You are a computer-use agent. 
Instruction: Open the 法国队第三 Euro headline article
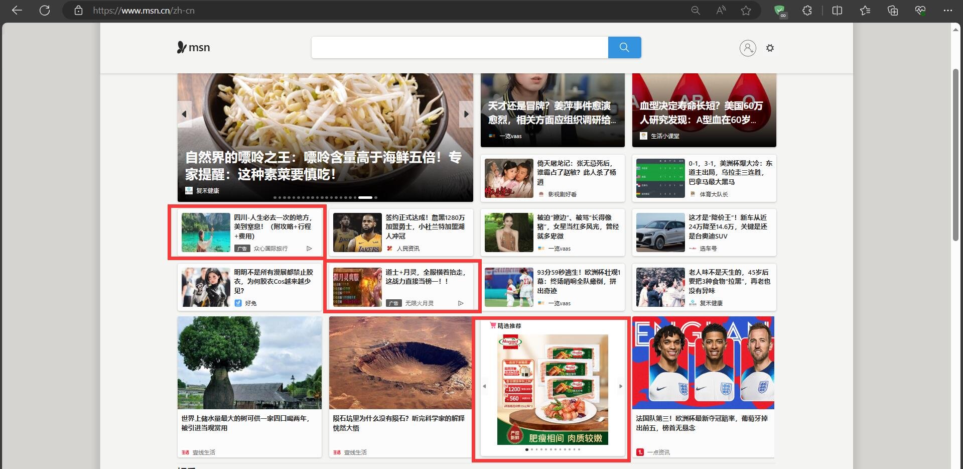click(x=703, y=423)
